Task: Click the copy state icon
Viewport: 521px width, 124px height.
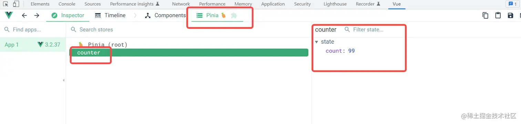Action: pyautogui.click(x=486, y=15)
